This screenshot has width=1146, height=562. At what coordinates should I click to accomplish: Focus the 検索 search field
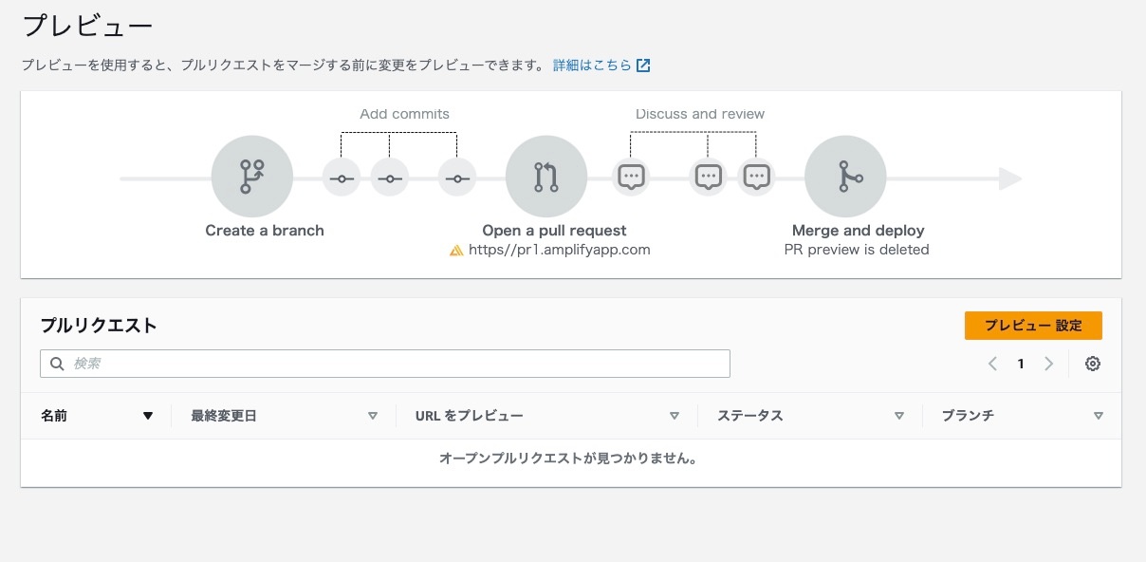pyautogui.click(x=385, y=364)
